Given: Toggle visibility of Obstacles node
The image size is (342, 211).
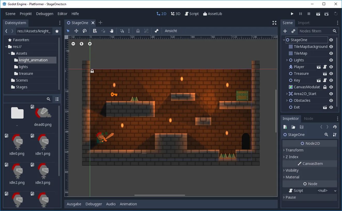Looking at the screenshot, I should [x=331, y=100].
